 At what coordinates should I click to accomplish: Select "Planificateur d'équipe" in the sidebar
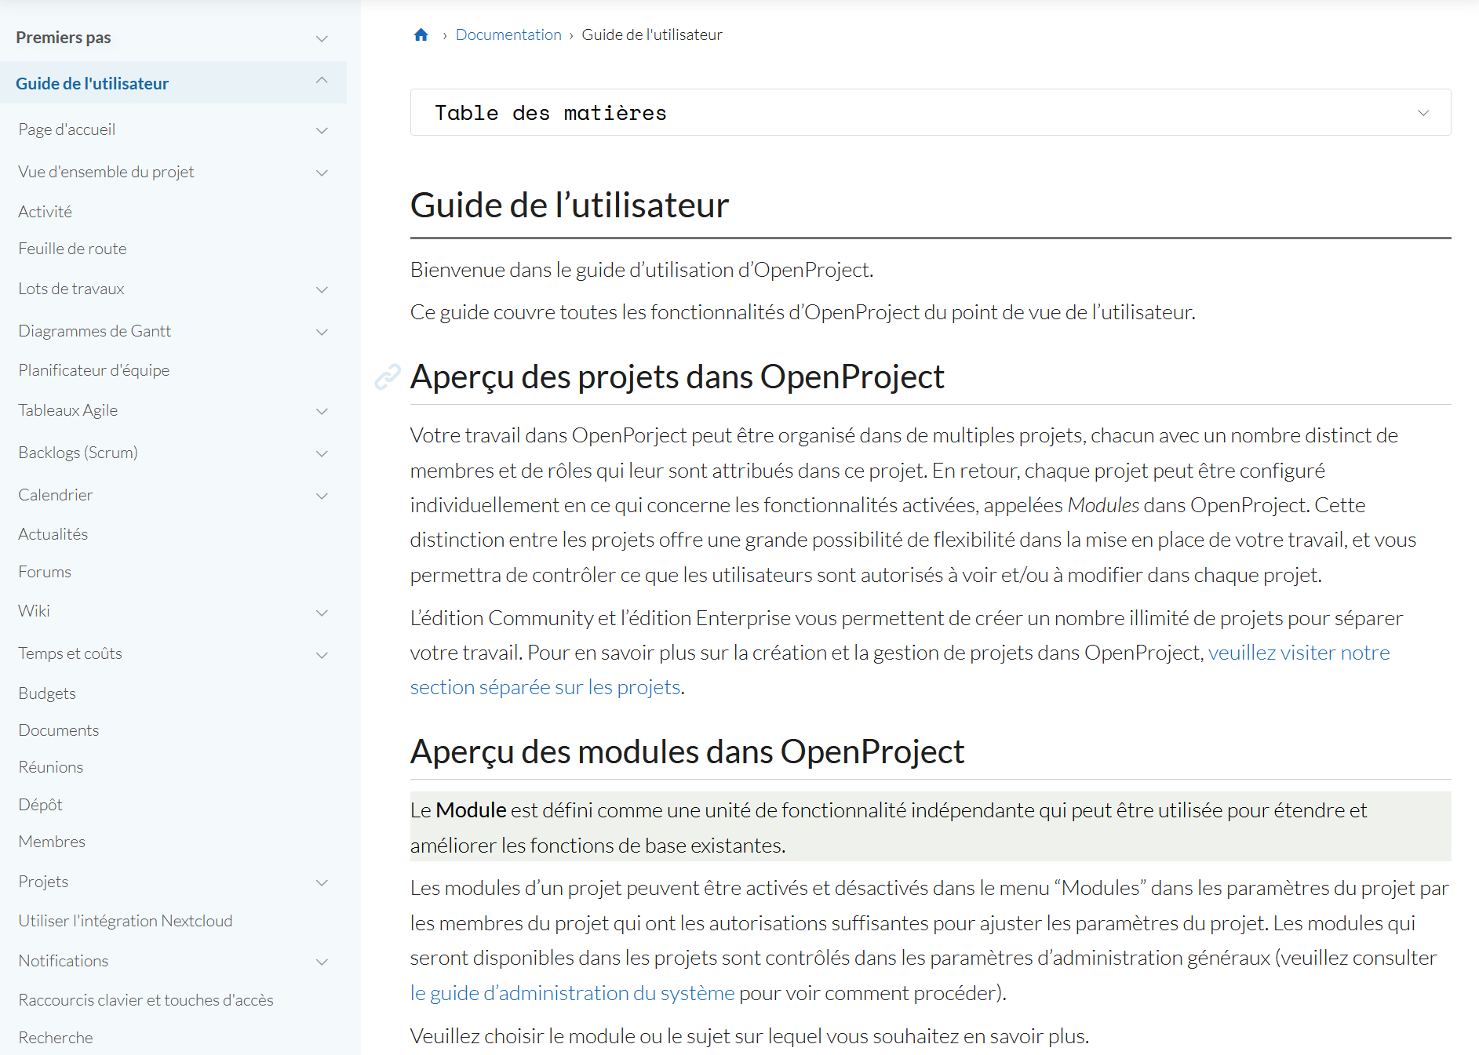pyautogui.click(x=93, y=369)
